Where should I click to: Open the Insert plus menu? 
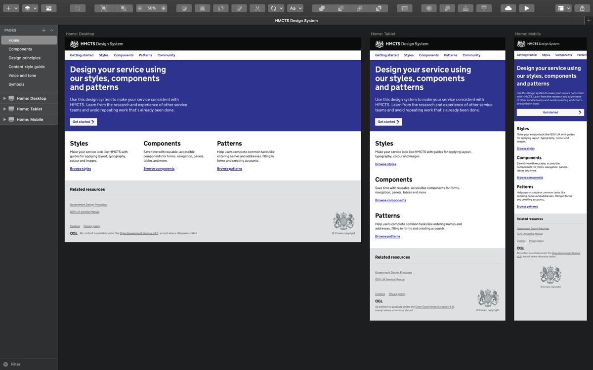(10, 8)
